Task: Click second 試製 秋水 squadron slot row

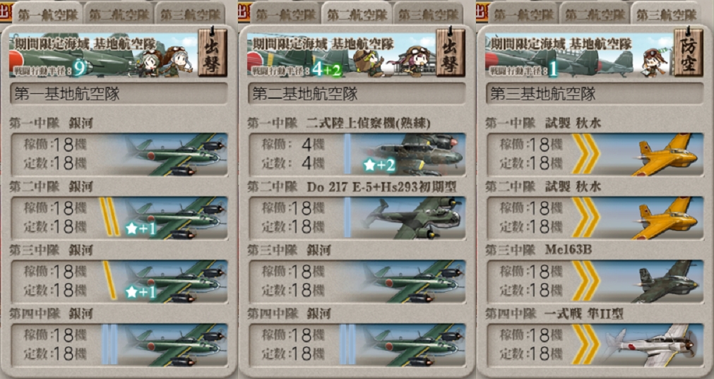Action: (595, 218)
